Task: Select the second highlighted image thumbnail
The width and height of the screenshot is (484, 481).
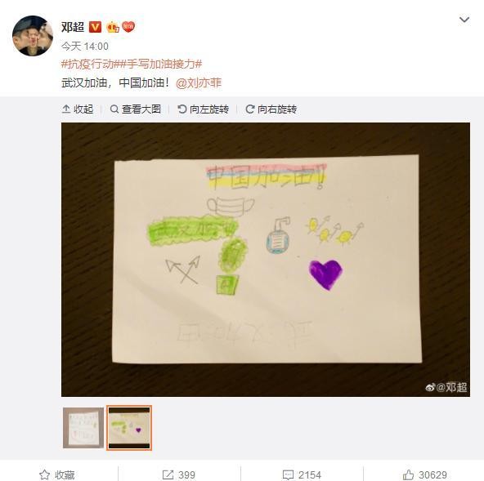Action: point(129,428)
